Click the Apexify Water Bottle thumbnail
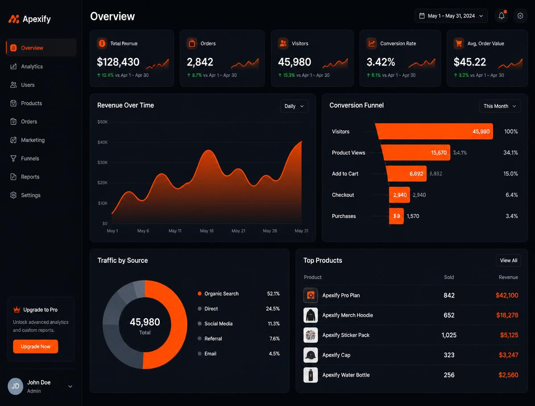Image resolution: width=535 pixels, height=406 pixels. coord(311,375)
